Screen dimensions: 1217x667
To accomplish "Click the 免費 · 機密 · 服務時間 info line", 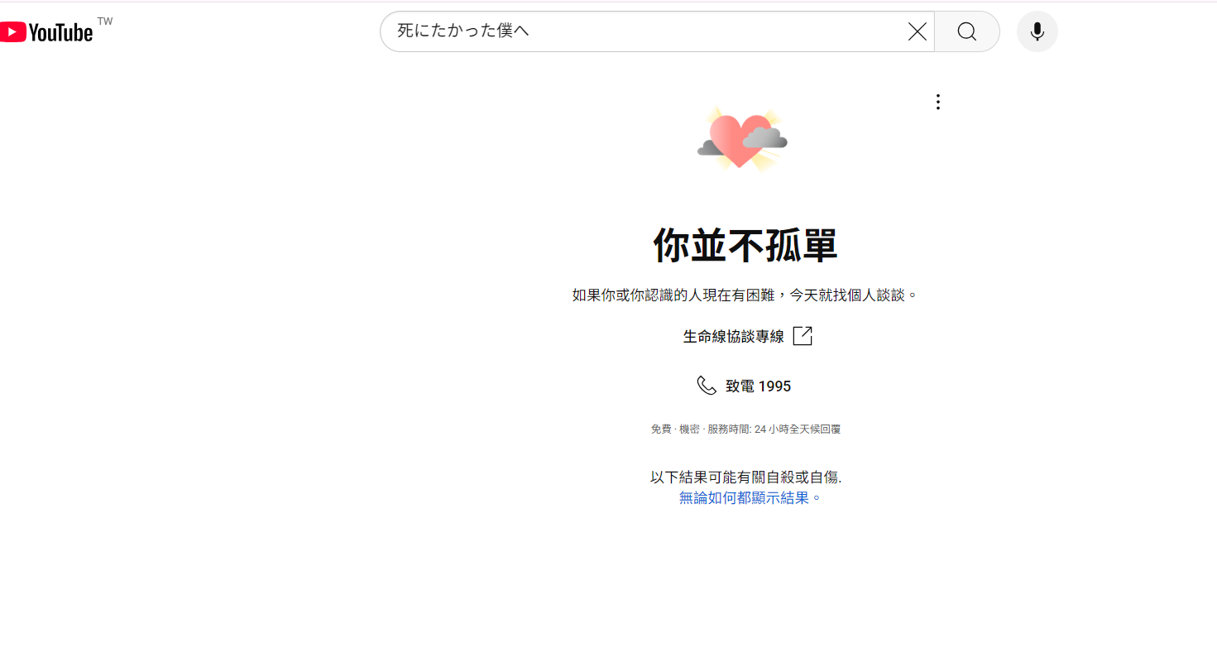I will [745, 429].
